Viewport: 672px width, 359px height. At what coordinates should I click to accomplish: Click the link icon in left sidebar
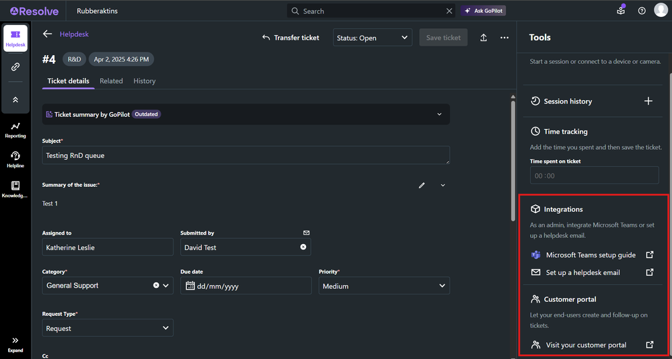tap(15, 67)
